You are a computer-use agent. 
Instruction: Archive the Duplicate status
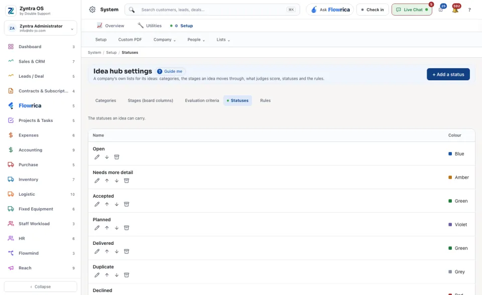pyautogui.click(x=127, y=275)
